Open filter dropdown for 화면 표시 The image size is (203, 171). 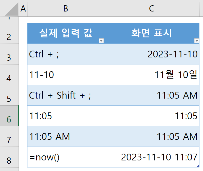tap(196, 41)
